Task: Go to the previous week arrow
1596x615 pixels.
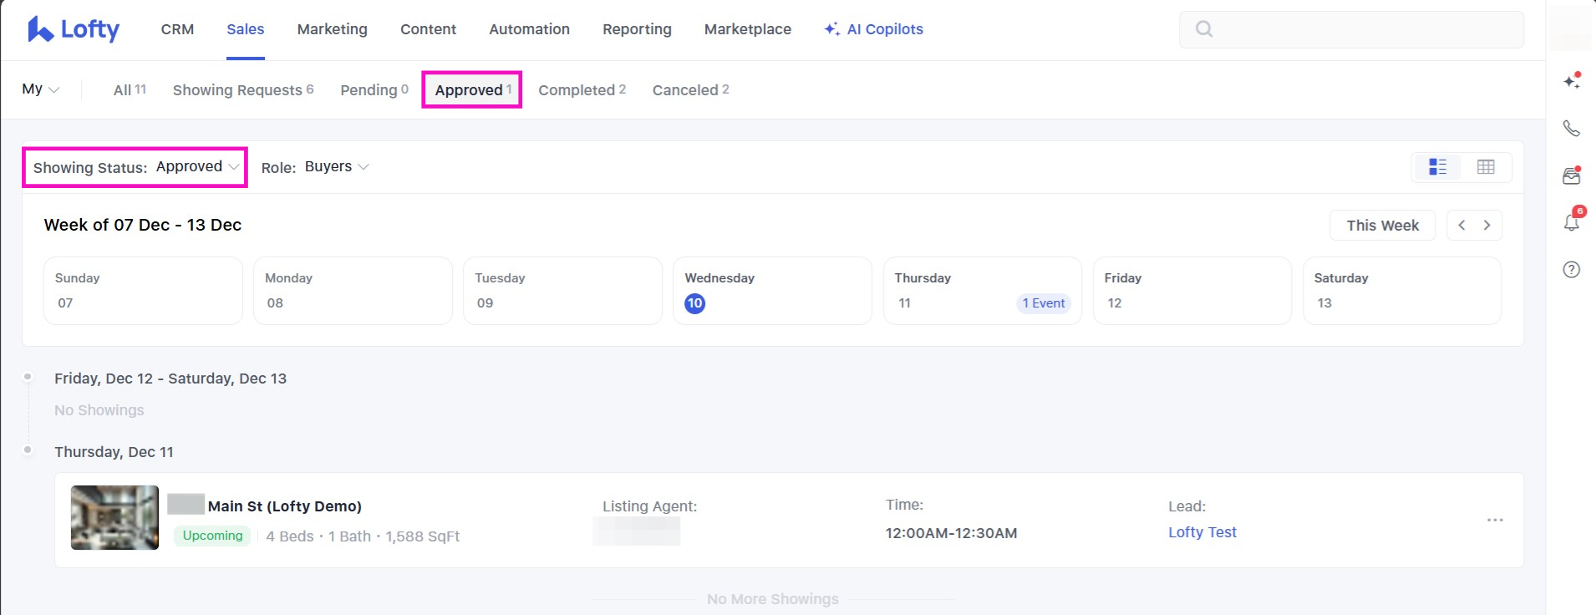Action: 1461,225
